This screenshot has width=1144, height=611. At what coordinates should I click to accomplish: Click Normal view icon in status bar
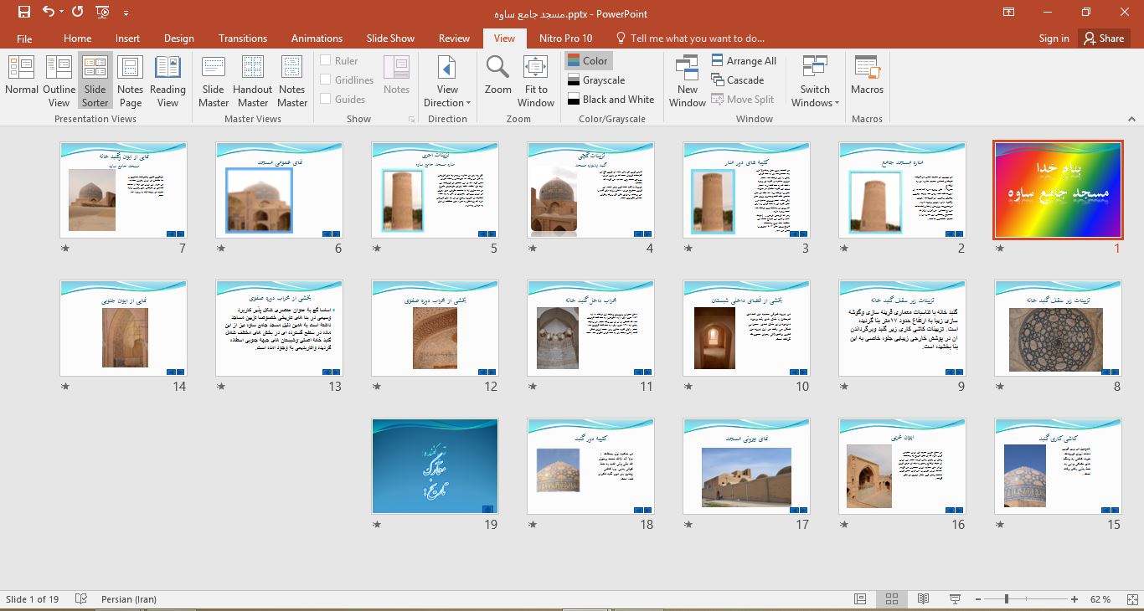click(860, 599)
